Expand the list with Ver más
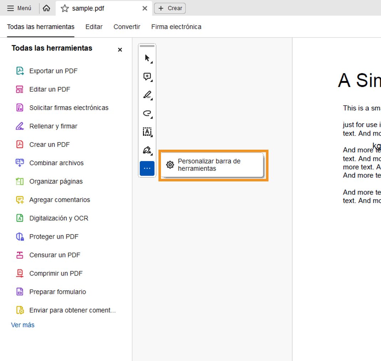The height and width of the screenshot is (361, 381). tap(22, 325)
